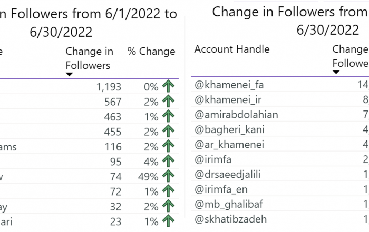Toggle sort arrow under right Change in Followers header

[x=336, y=72]
